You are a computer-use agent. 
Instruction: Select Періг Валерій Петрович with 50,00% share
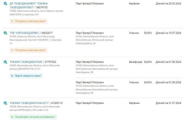[90, 33]
